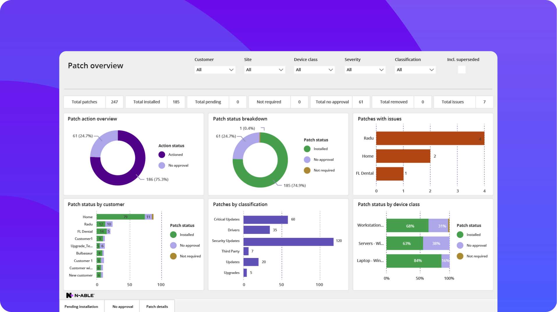
Task: Select the Patch details tab
Action: (157, 306)
